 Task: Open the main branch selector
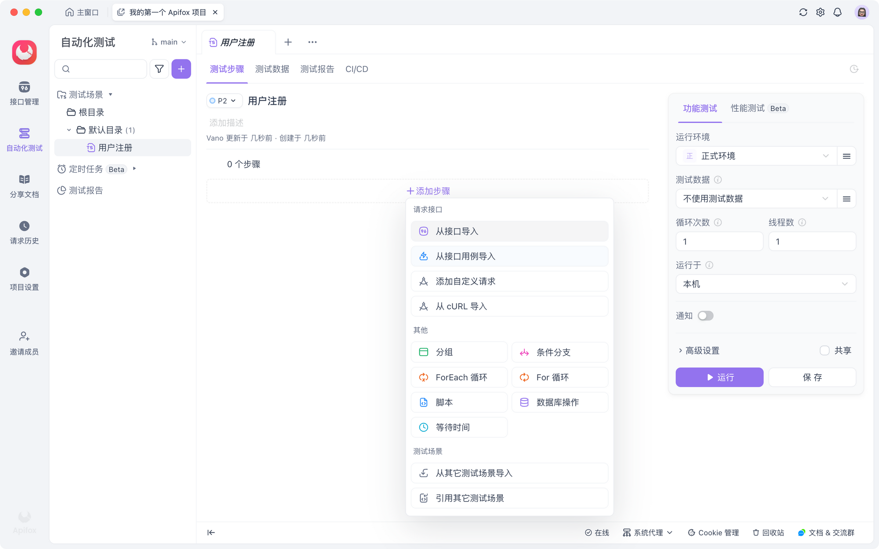(x=169, y=42)
